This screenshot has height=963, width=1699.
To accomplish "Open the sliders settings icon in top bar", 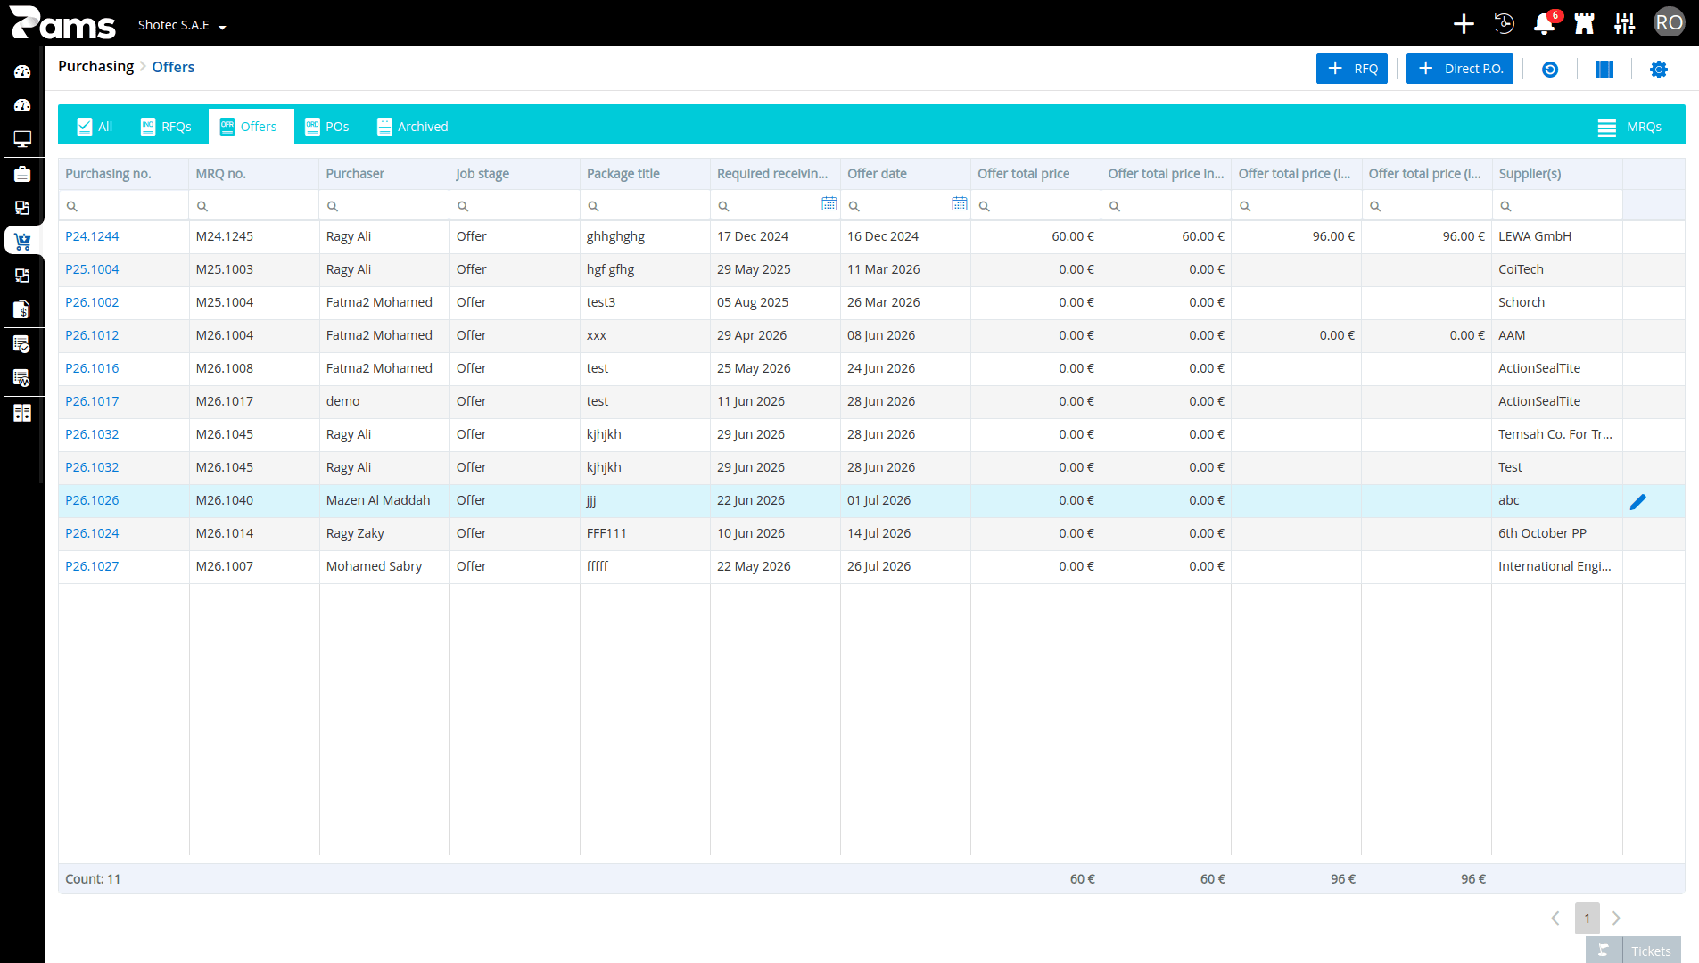I will pos(1624,24).
